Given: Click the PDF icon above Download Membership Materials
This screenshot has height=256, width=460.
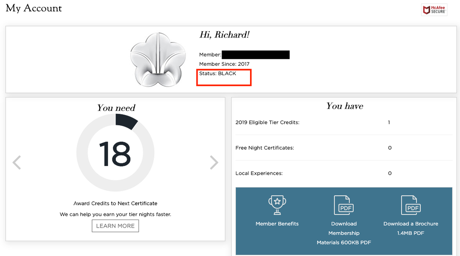Looking at the screenshot, I should (344, 205).
